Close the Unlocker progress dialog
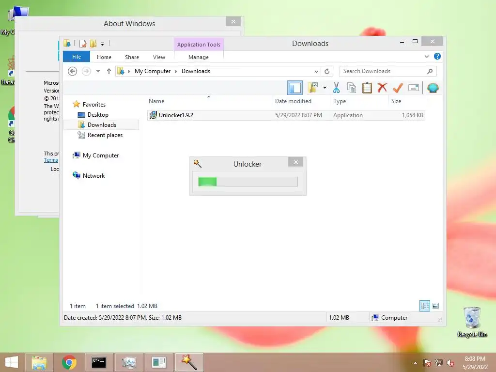Viewport: 496px width, 372px height. pyautogui.click(x=296, y=162)
